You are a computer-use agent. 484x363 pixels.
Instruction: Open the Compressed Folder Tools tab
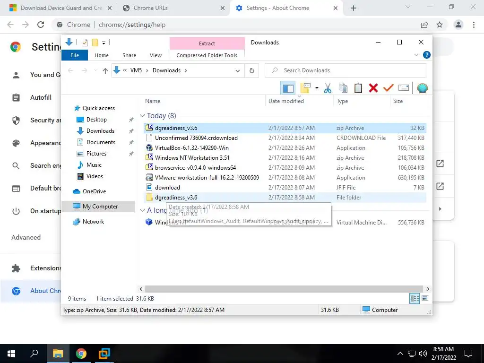(207, 55)
